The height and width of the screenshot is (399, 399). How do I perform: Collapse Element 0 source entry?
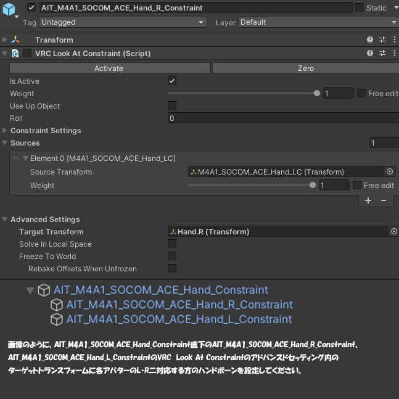coord(25,158)
